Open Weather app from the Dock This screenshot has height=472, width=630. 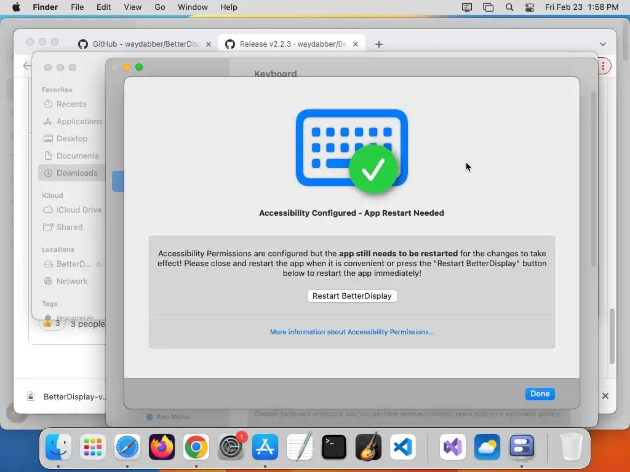(487, 447)
